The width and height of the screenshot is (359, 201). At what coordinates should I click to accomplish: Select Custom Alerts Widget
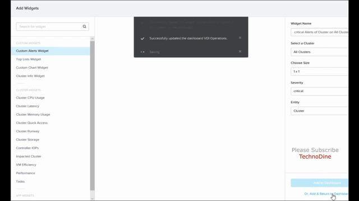pos(50,51)
